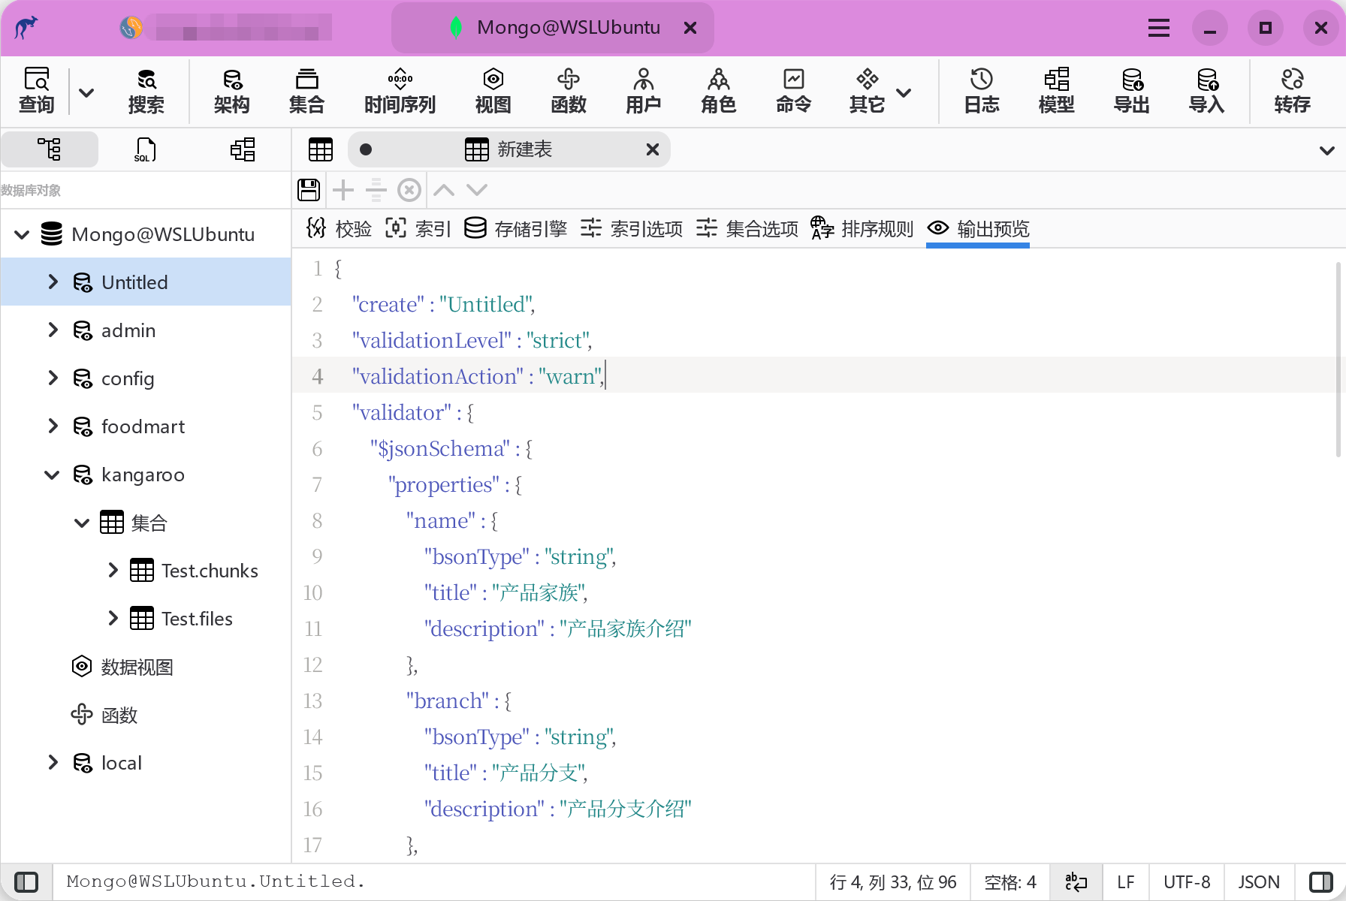The image size is (1346, 901).
Task: Open the 查询 (Query) tool
Action: [35, 90]
